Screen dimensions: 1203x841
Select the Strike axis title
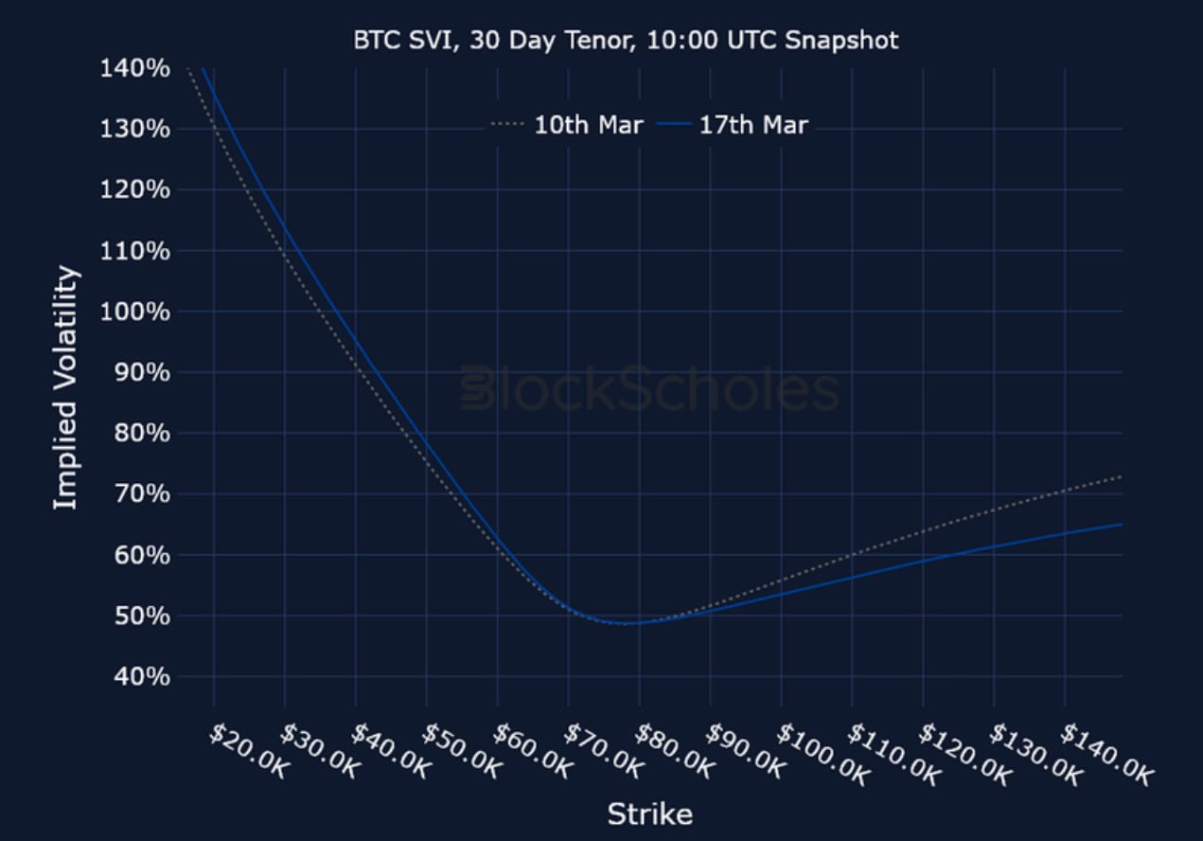pos(649,814)
